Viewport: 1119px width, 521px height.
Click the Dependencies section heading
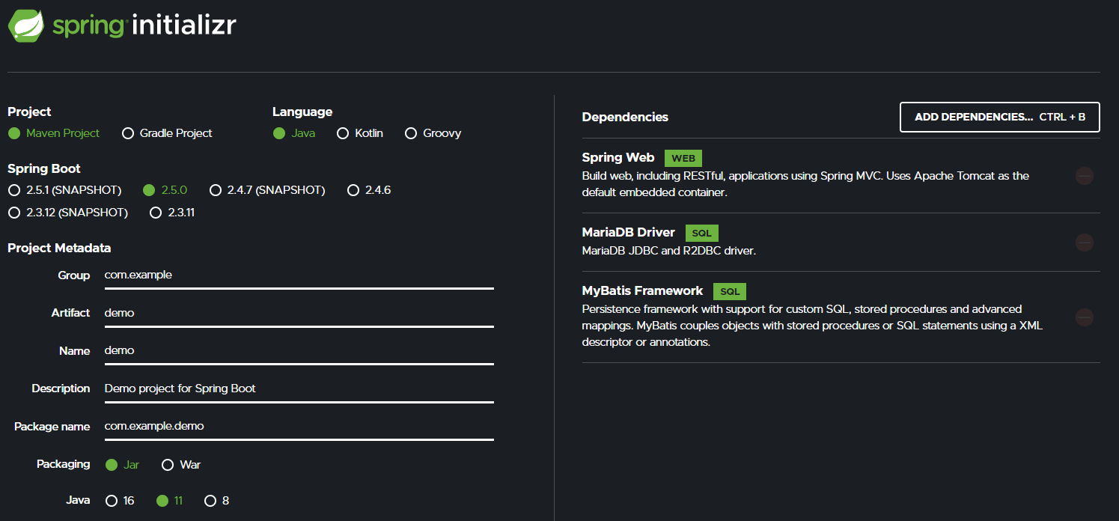click(625, 117)
